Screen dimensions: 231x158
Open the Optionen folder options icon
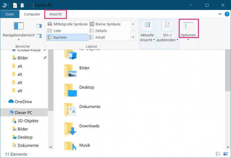[188, 27]
